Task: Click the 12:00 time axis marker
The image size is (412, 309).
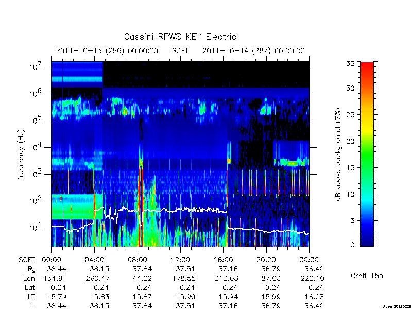Action: pos(180,260)
